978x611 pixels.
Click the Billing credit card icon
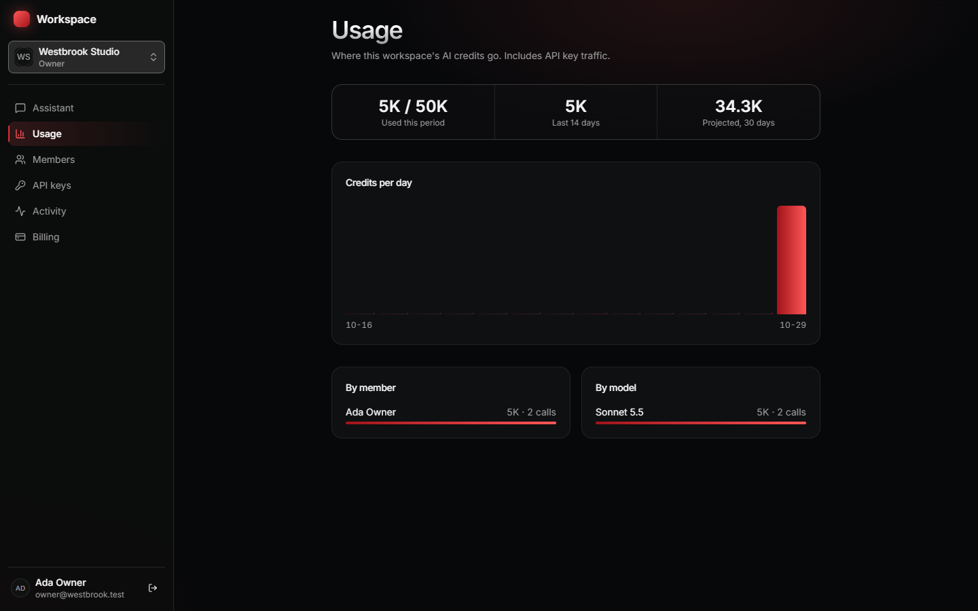20,237
